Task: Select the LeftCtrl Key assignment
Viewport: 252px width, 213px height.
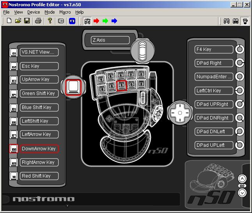Action: 214,91
